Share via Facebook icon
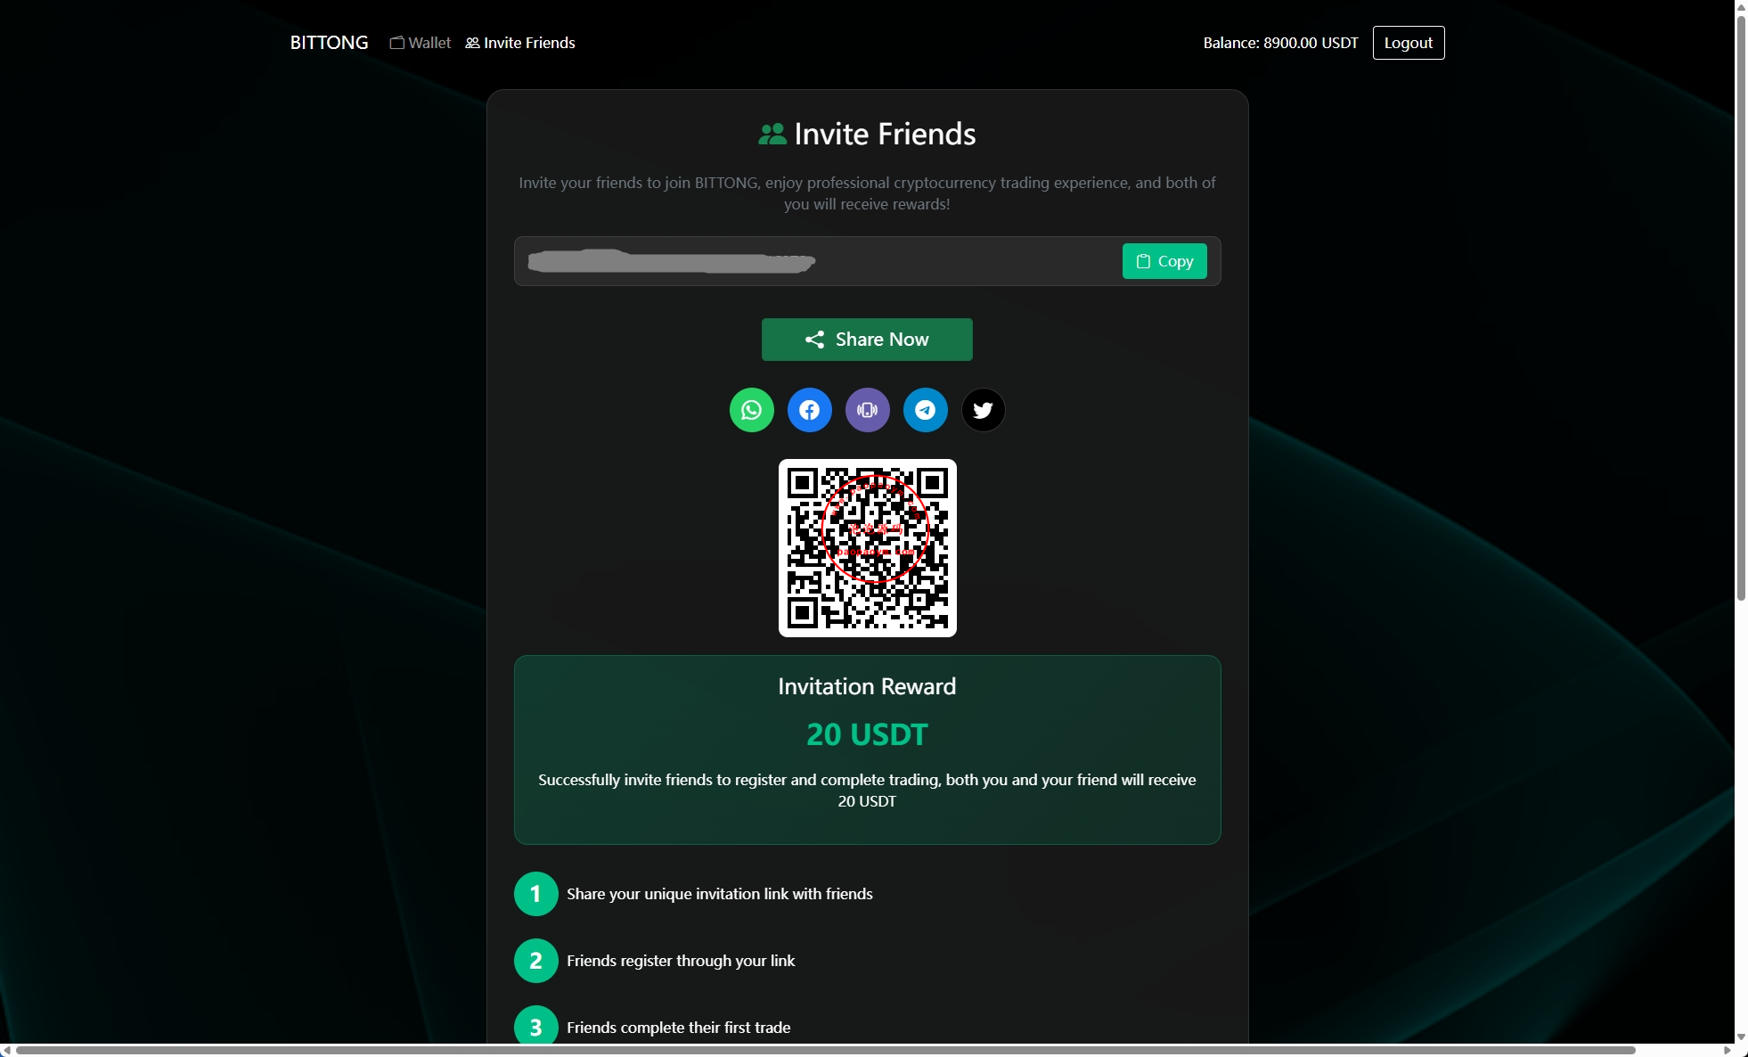This screenshot has height=1057, width=1748. coord(809,410)
